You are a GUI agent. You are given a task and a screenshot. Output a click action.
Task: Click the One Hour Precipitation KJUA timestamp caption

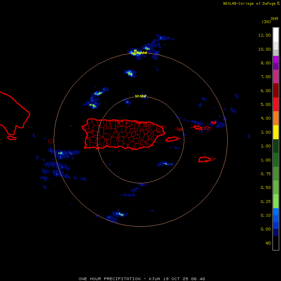click(x=142, y=279)
